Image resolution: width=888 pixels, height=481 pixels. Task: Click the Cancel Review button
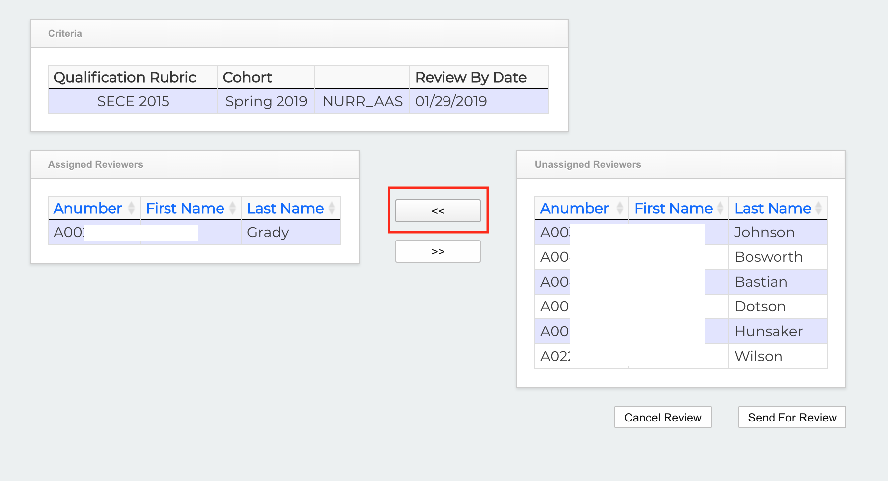663,418
